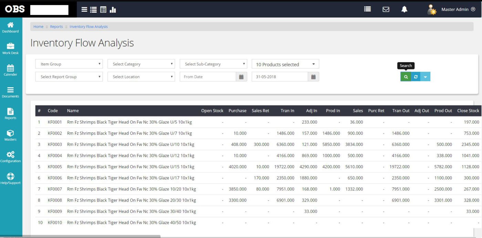Open the mail envelope icon
The image size is (482, 238).
386,10
